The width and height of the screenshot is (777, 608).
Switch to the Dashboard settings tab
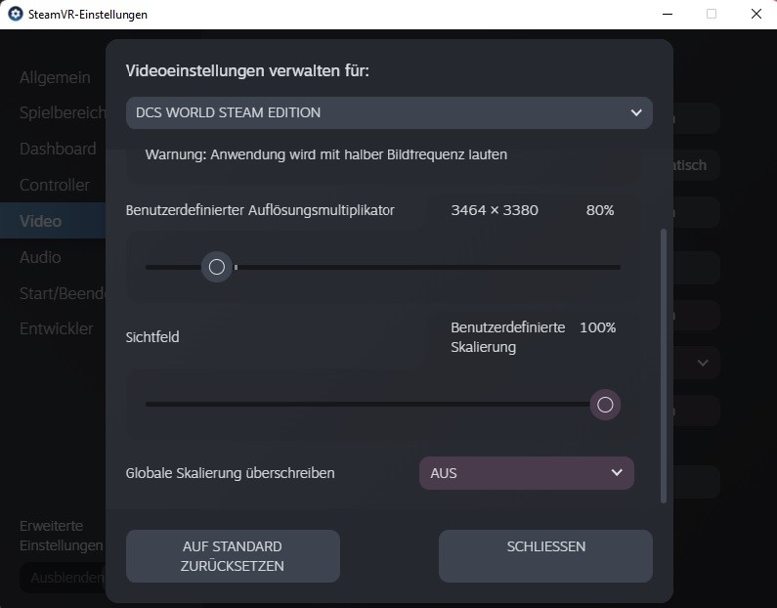(58, 149)
